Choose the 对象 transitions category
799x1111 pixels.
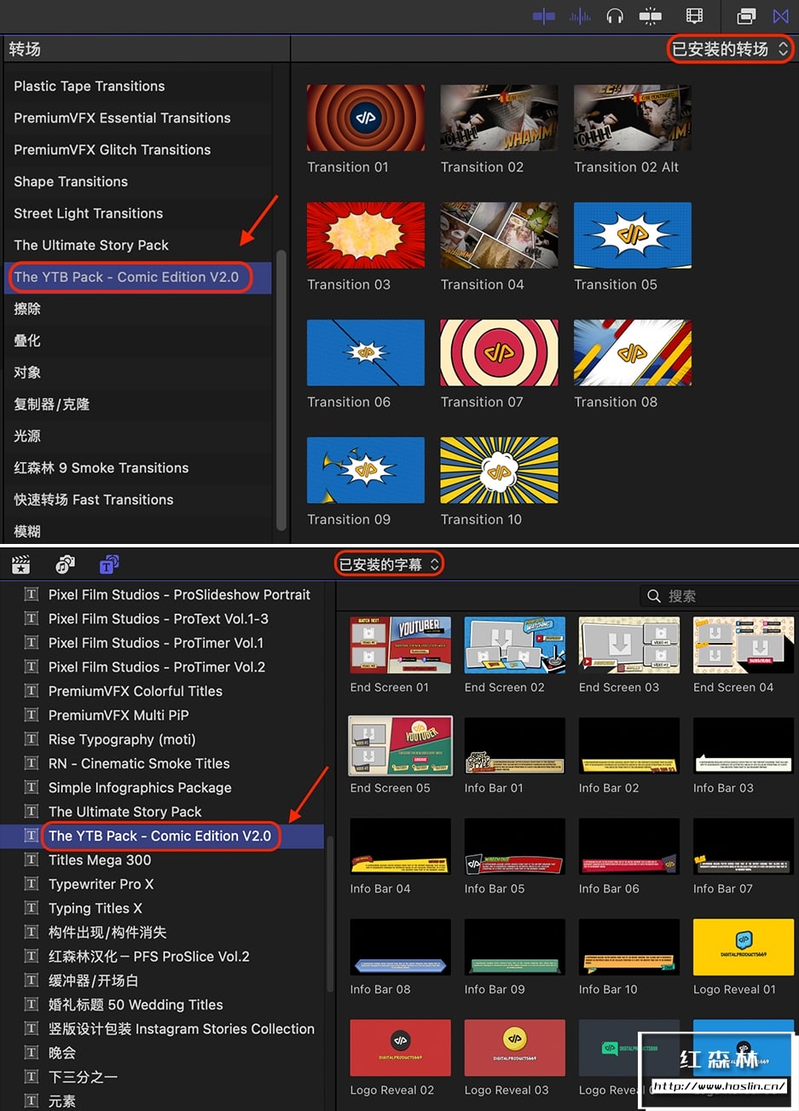tap(27, 373)
